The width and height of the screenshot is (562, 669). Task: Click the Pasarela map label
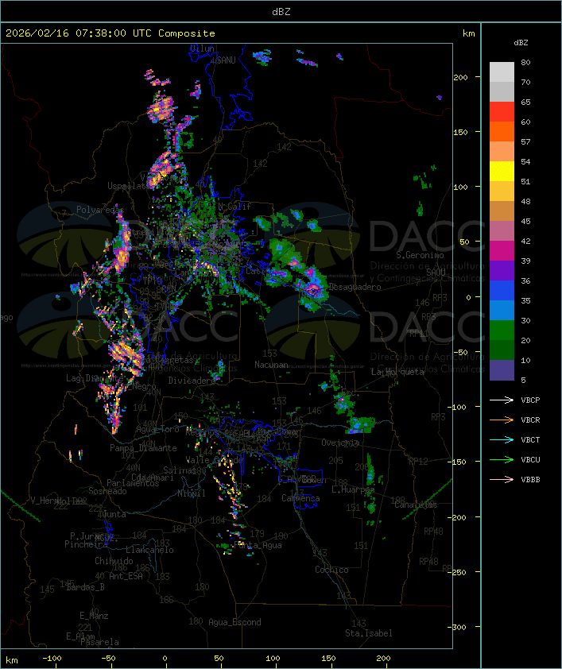click(99, 642)
